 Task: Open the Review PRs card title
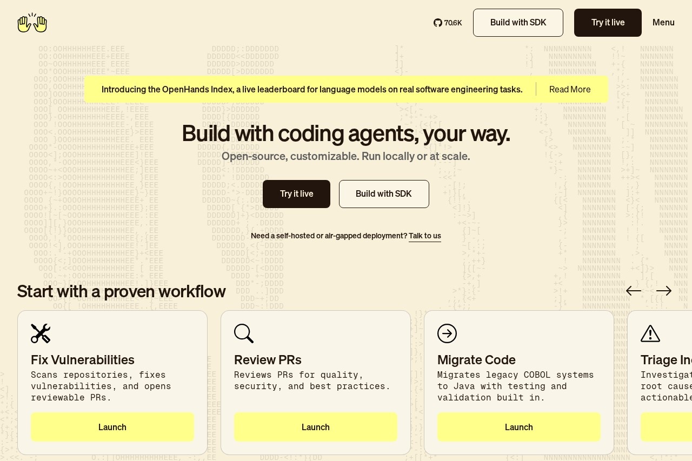pos(268,360)
